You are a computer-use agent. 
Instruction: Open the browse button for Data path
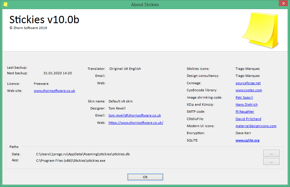[271, 154]
